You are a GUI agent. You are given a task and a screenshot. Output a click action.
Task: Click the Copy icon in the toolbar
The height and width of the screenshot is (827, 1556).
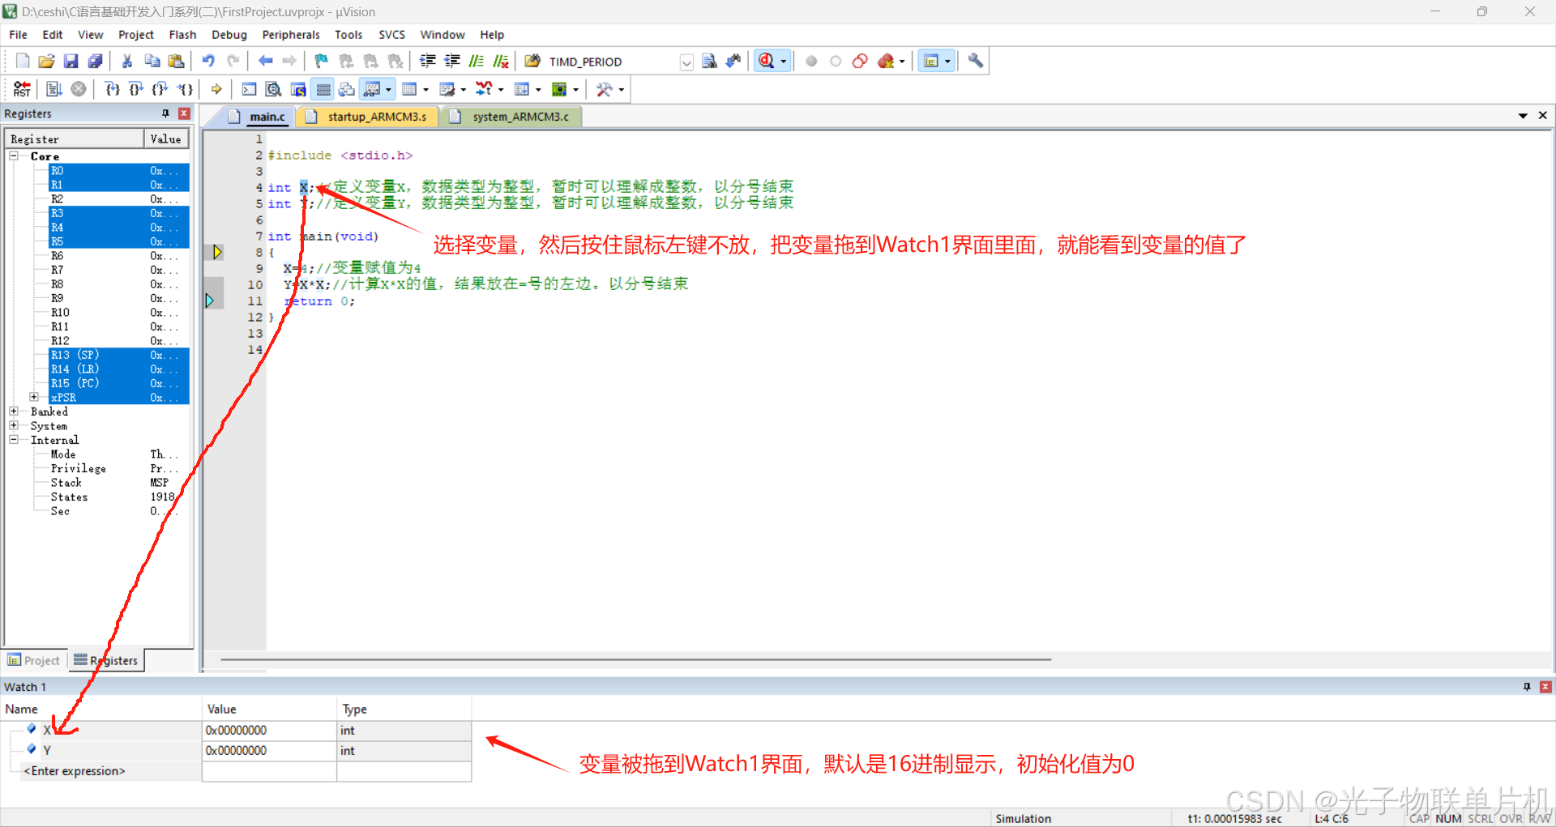pos(152,62)
